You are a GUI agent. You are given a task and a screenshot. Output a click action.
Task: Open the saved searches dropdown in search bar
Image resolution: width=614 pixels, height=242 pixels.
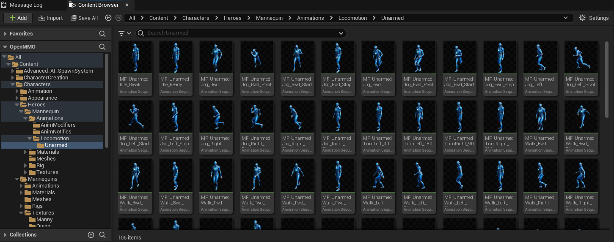341,33
